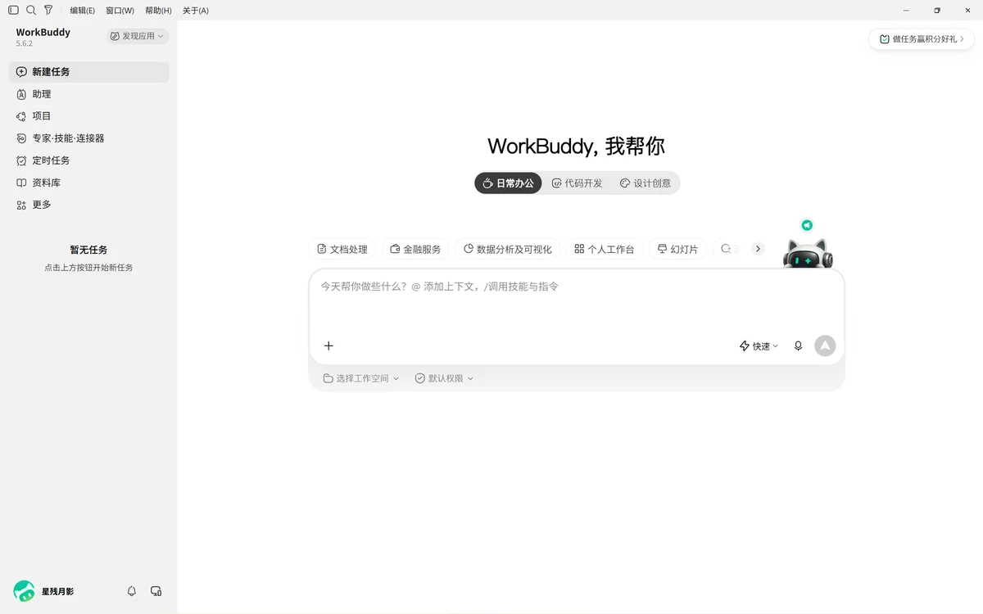Open search using the magnifier icon
This screenshot has height=614, width=983.
coord(31,11)
